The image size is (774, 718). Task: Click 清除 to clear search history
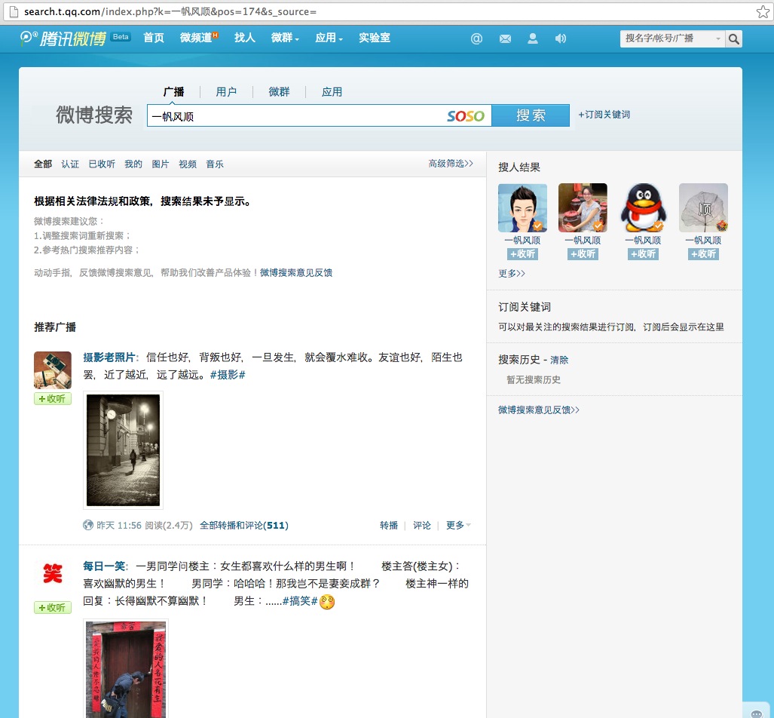[559, 361]
